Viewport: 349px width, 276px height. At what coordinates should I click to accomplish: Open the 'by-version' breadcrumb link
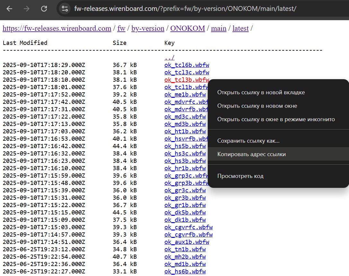point(148,29)
